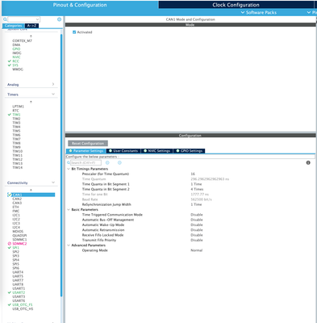Switch to A->Z sorting view
The height and width of the screenshot is (323, 317).
(31, 26)
